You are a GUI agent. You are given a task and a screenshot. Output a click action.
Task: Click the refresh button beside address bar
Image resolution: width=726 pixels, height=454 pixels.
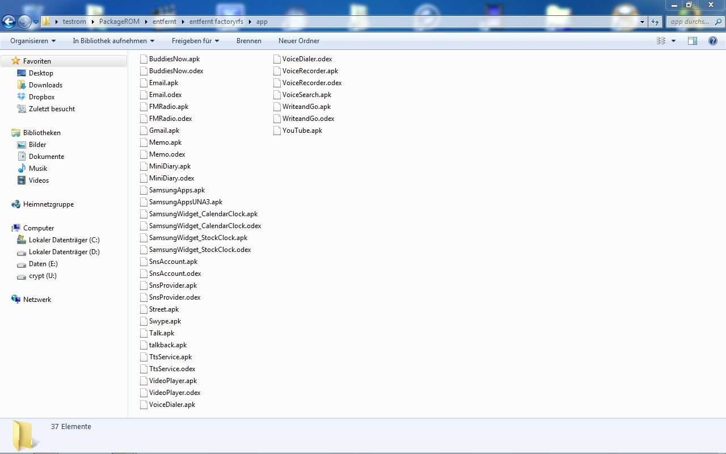tap(655, 22)
